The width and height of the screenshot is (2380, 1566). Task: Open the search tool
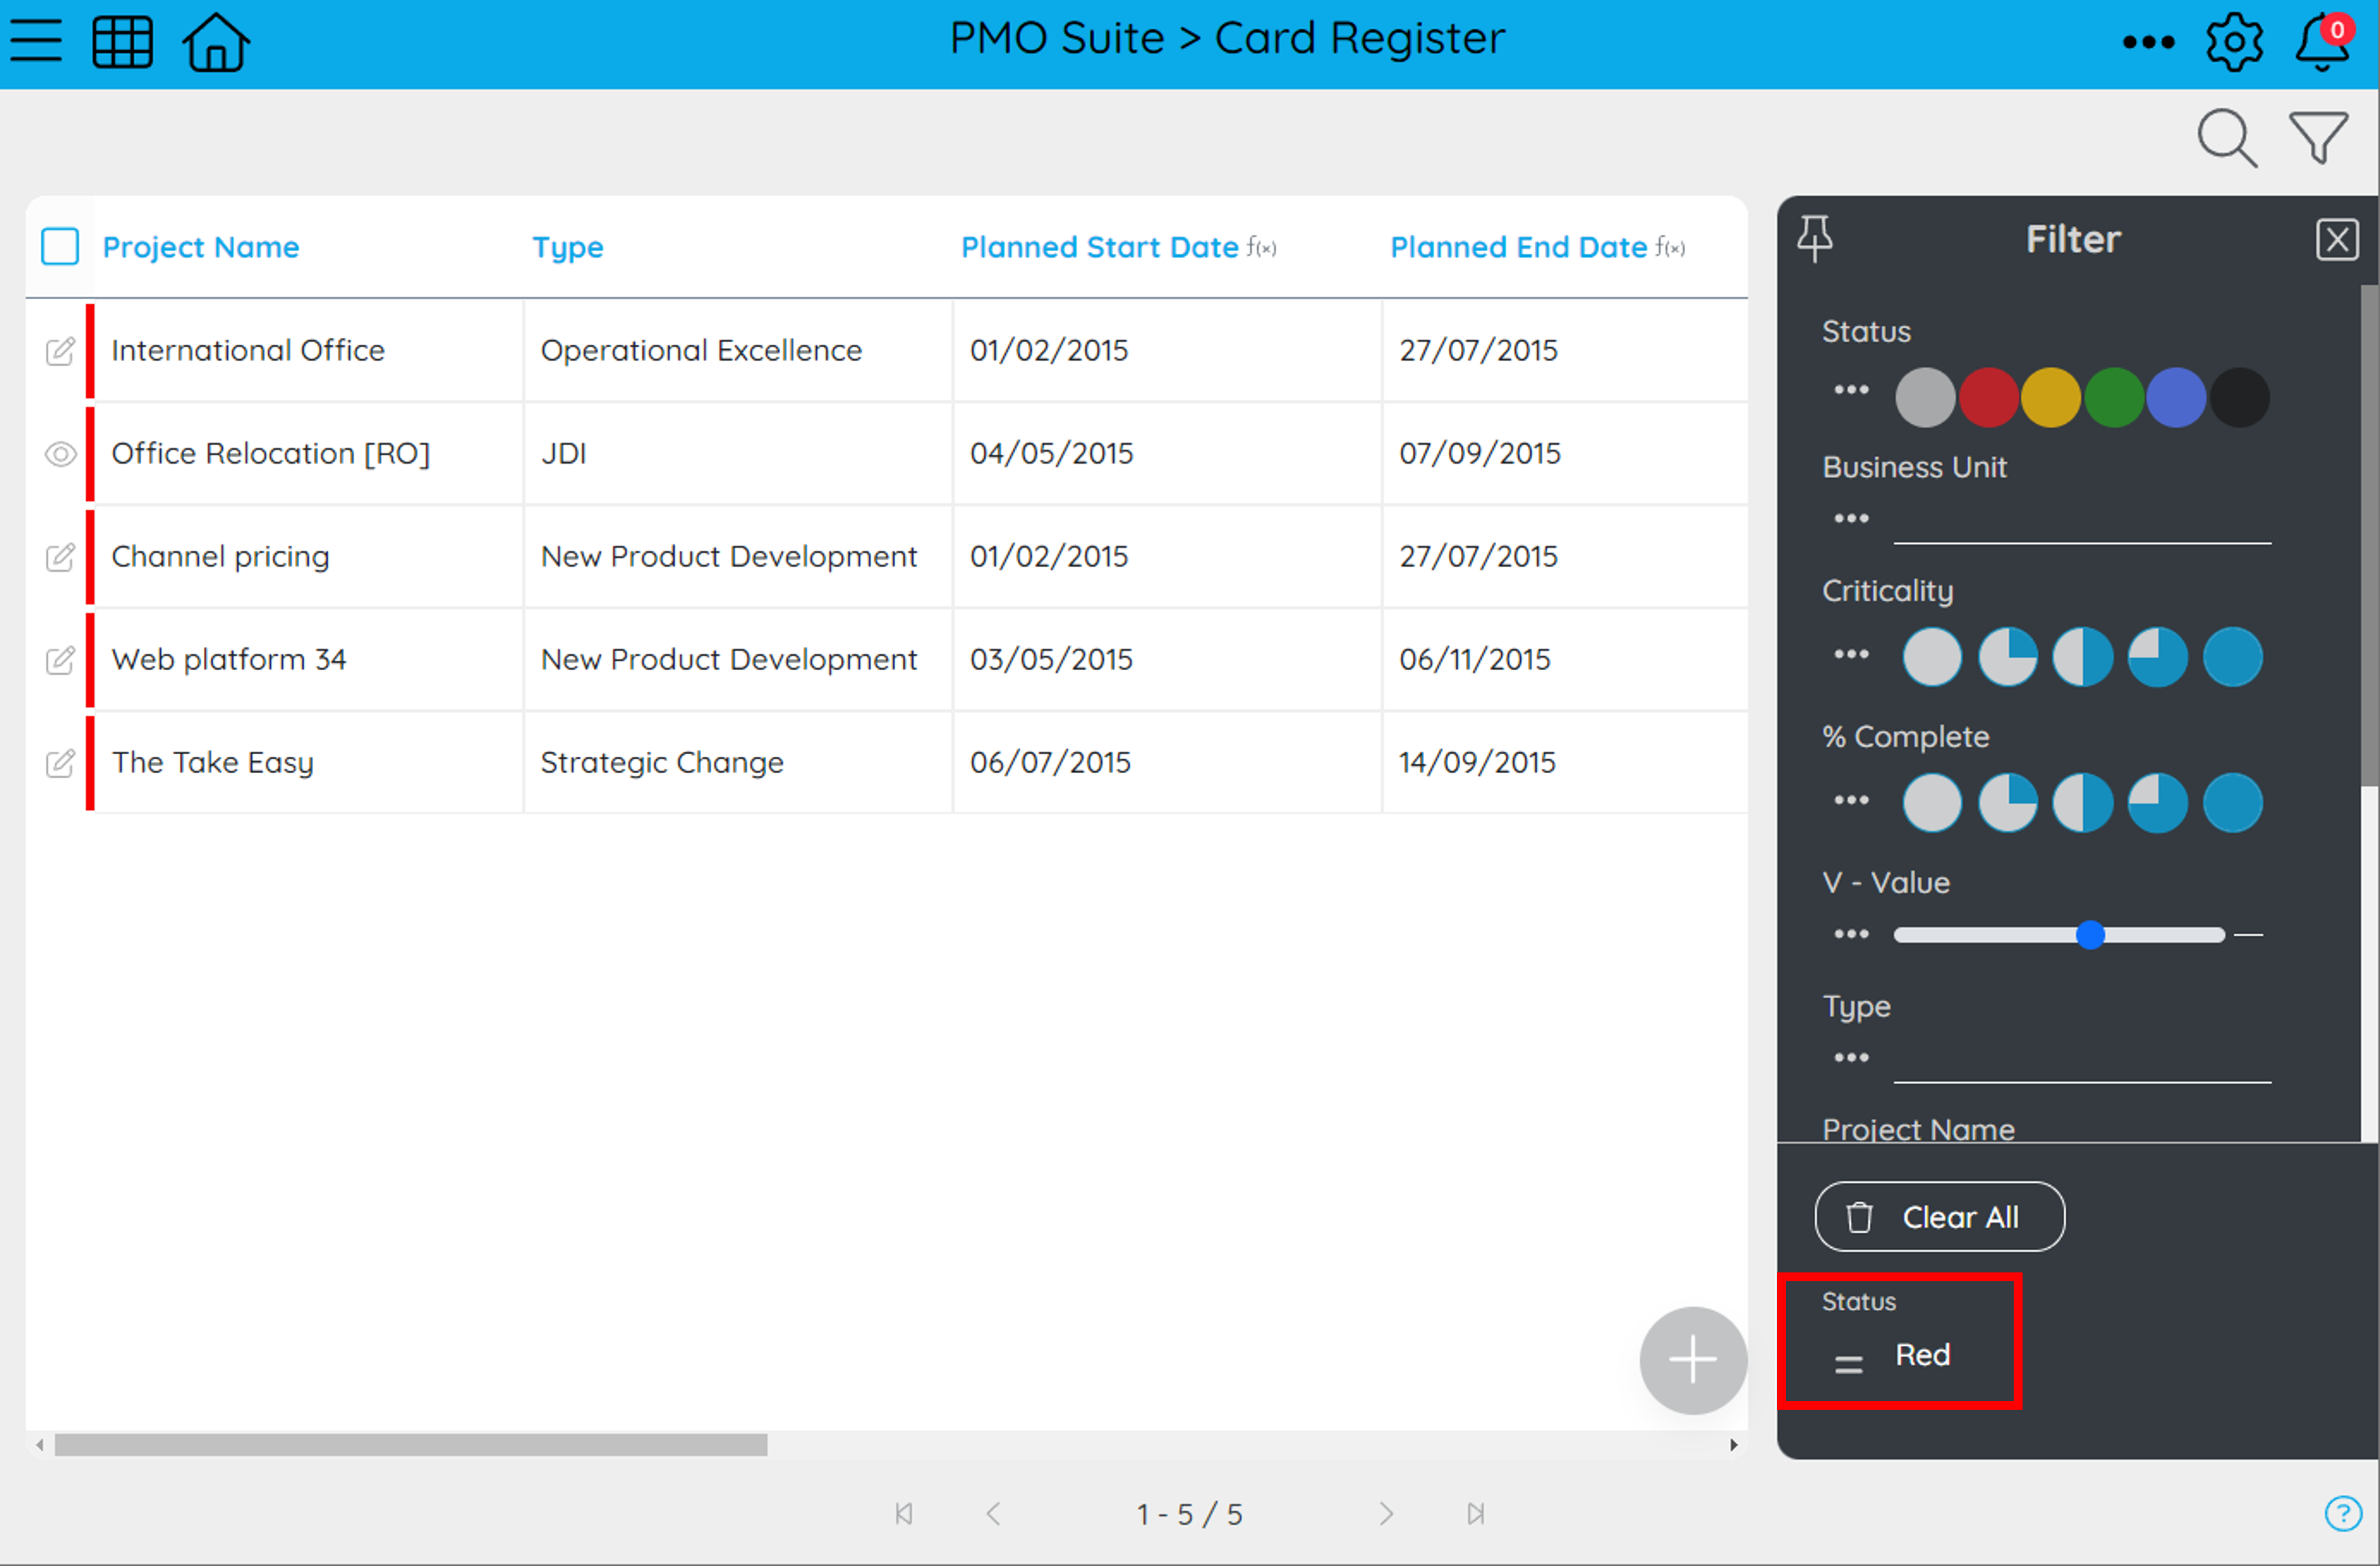tap(2227, 138)
